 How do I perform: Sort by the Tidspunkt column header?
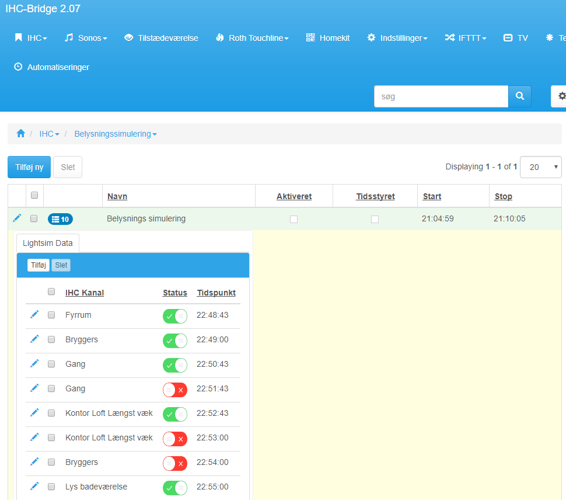(x=216, y=293)
